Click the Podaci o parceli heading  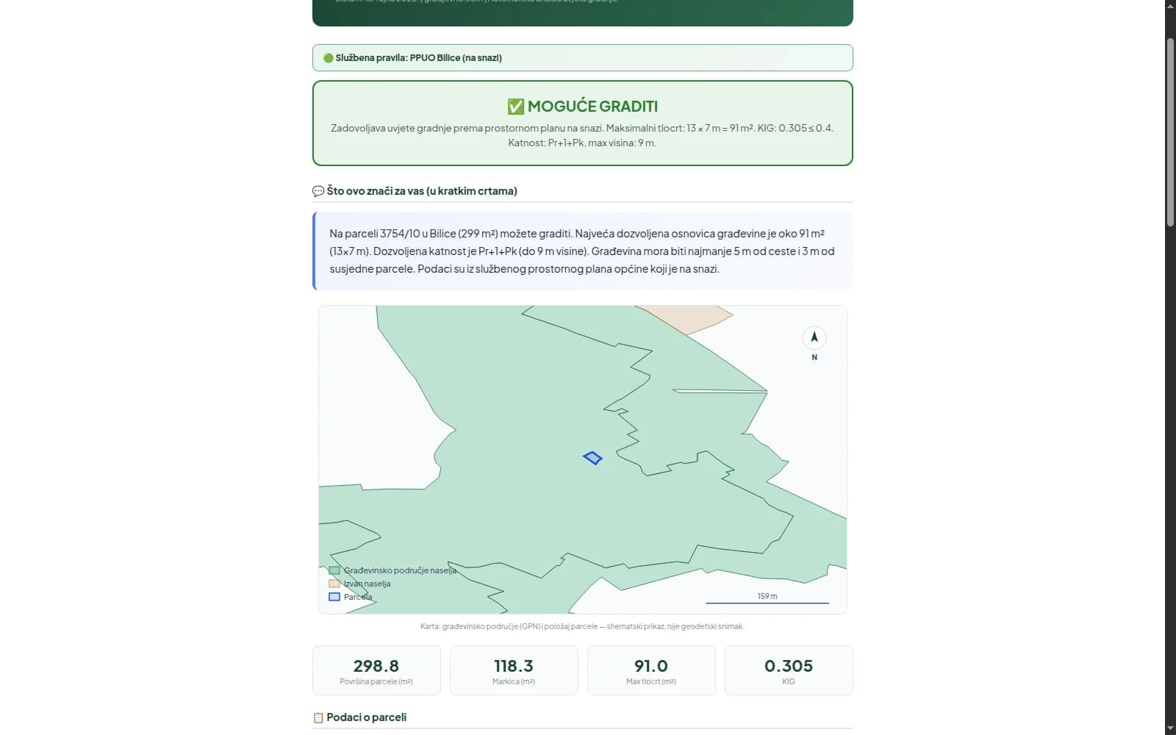[x=366, y=717]
